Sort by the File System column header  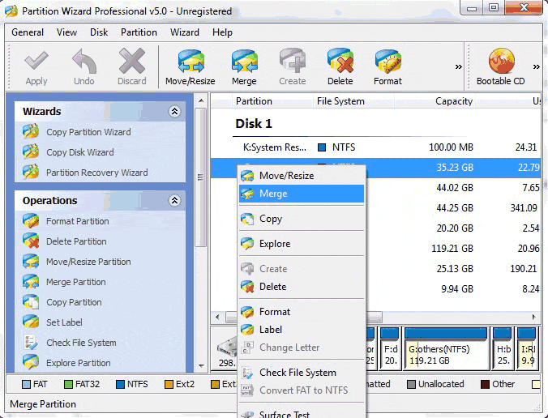coord(353,101)
